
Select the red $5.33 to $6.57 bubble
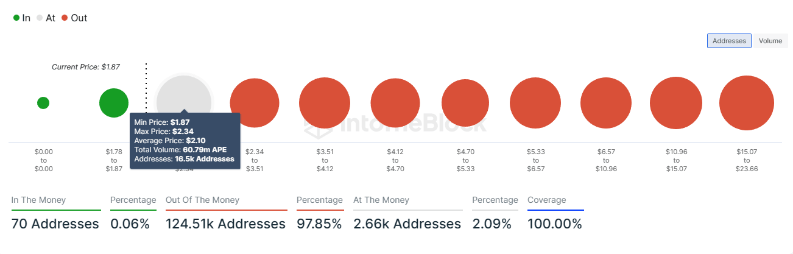click(x=535, y=103)
